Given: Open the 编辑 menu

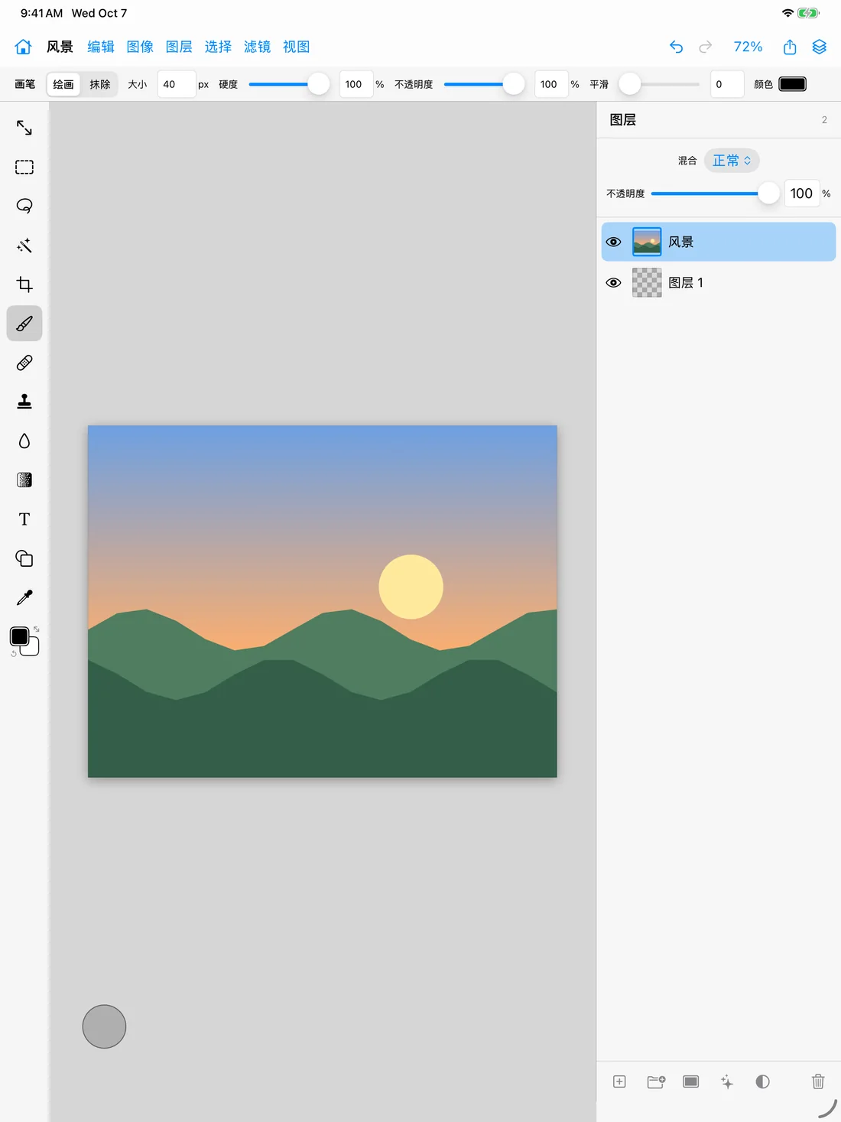Looking at the screenshot, I should 101,47.
